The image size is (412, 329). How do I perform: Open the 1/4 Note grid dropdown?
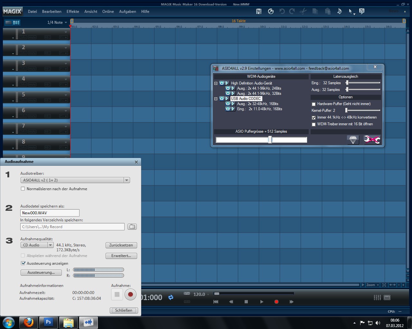click(66, 22)
